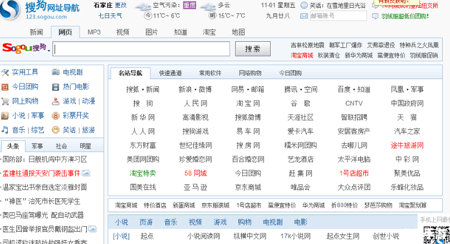Click the main search input field
450x244 pixels.
click(141, 49)
